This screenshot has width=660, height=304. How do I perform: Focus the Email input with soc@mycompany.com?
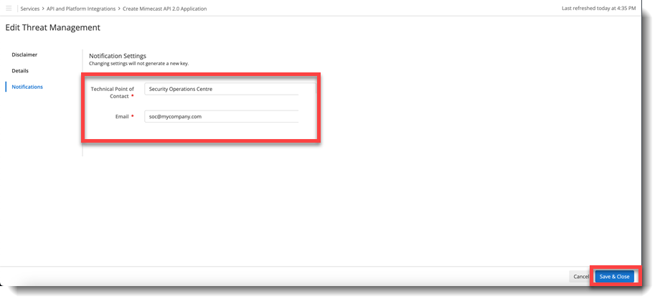coord(221,115)
